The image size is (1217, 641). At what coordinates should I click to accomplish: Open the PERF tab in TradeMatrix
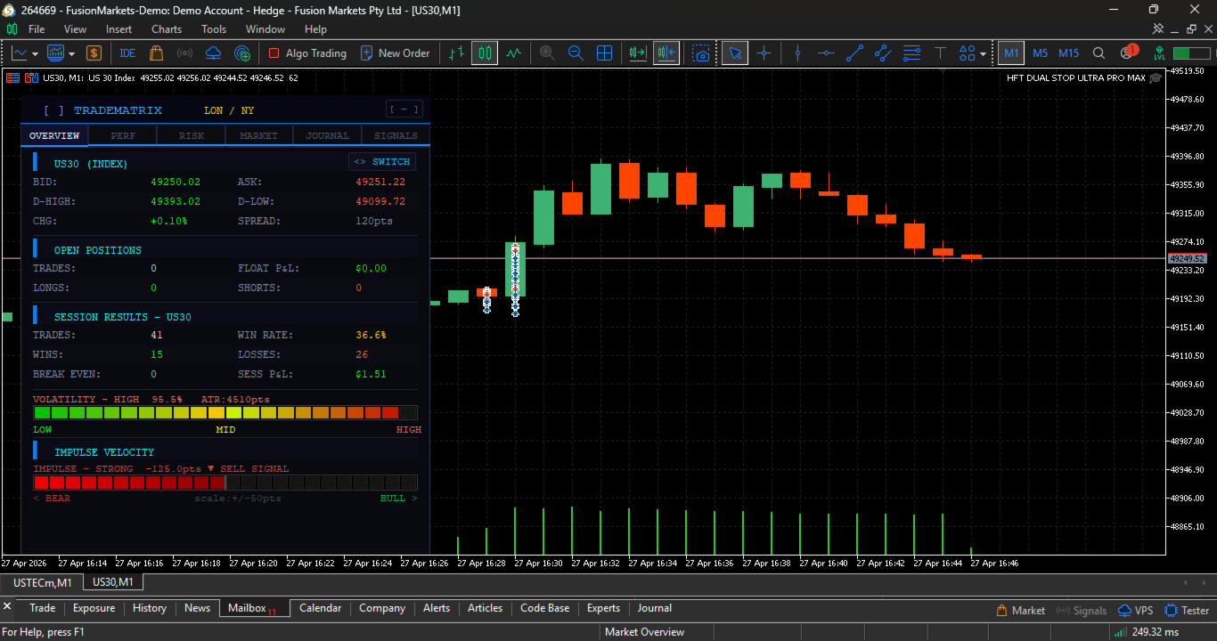[123, 136]
